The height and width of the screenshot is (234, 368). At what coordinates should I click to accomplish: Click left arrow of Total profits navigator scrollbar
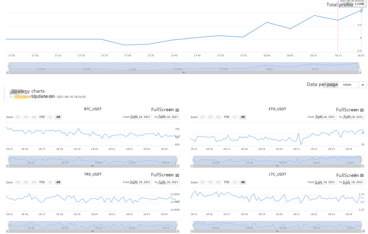click(7, 72)
